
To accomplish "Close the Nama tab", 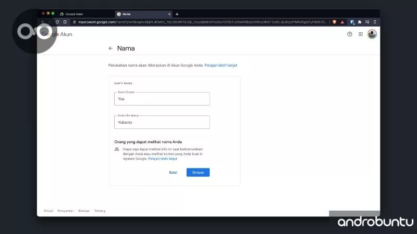I will [x=169, y=14].
